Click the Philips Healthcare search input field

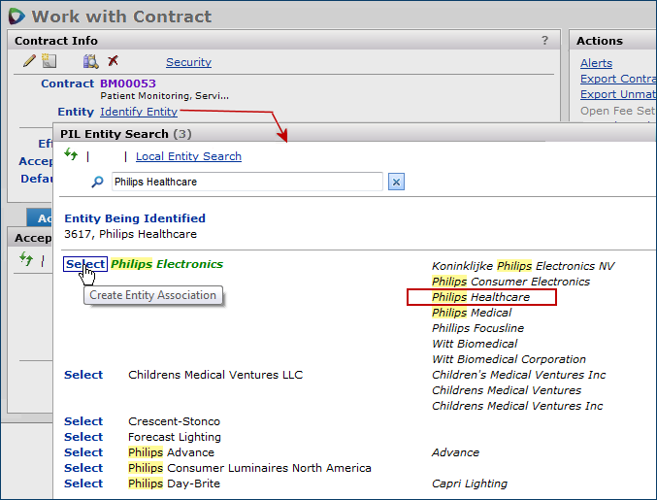[246, 182]
